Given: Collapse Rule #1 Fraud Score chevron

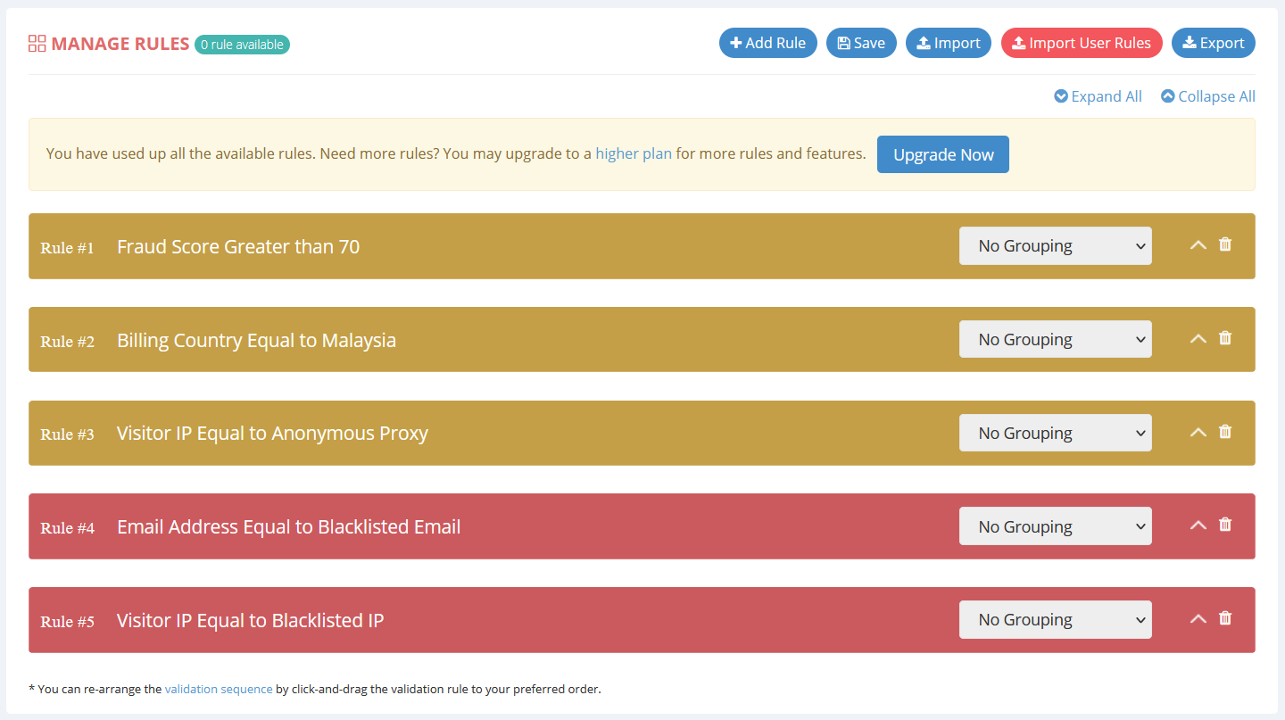Looking at the screenshot, I should tap(1198, 245).
